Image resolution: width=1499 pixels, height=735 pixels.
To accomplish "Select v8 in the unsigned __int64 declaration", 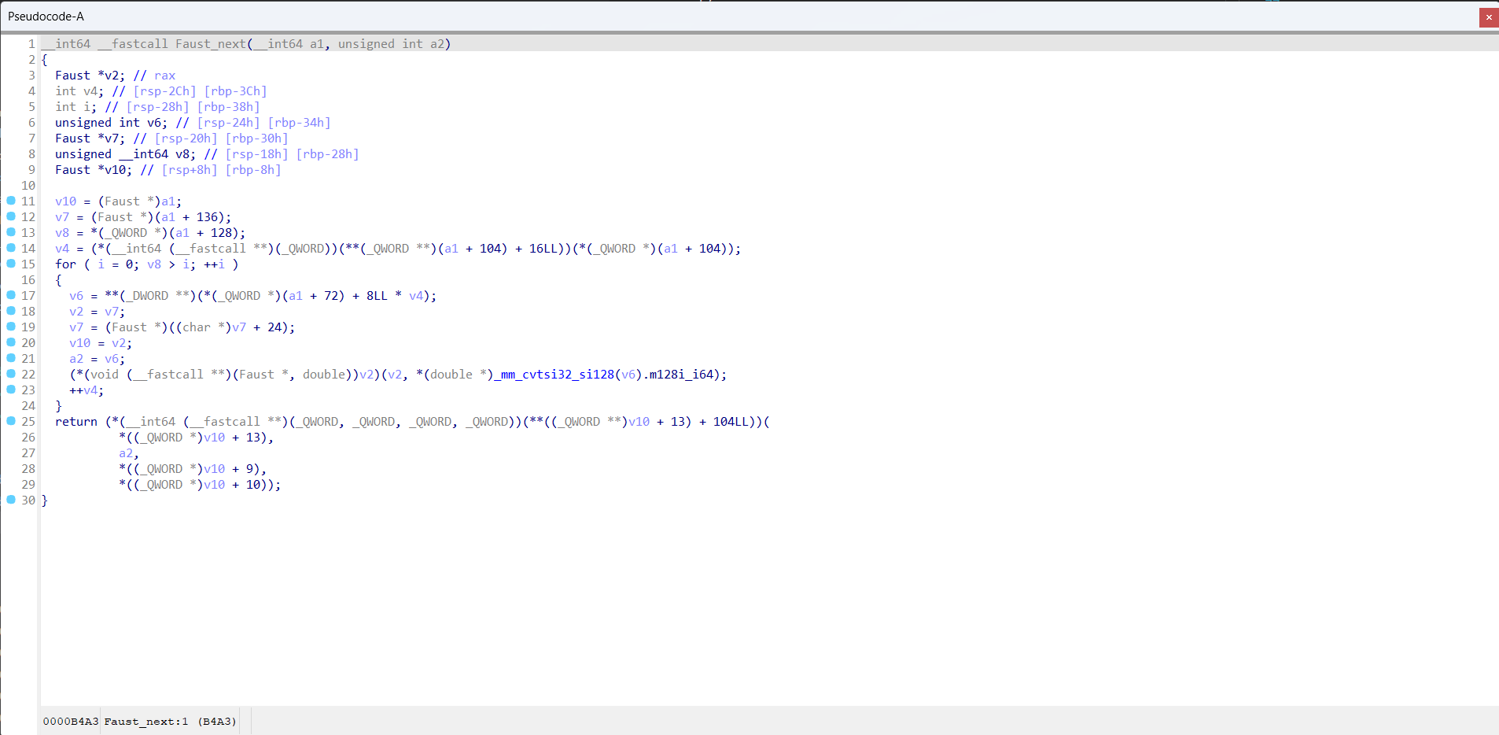I will [182, 154].
